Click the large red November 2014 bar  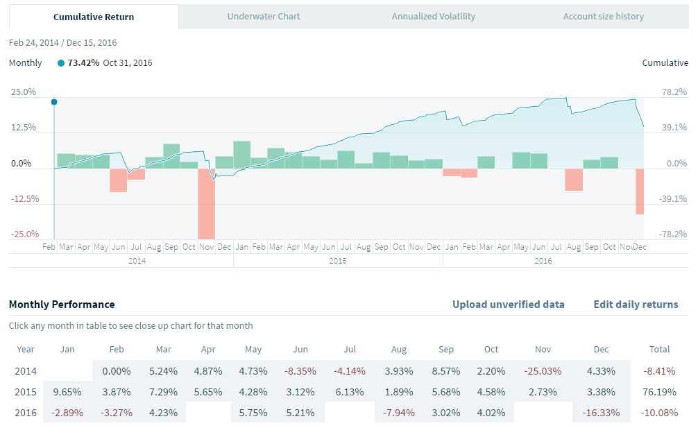[x=206, y=203]
